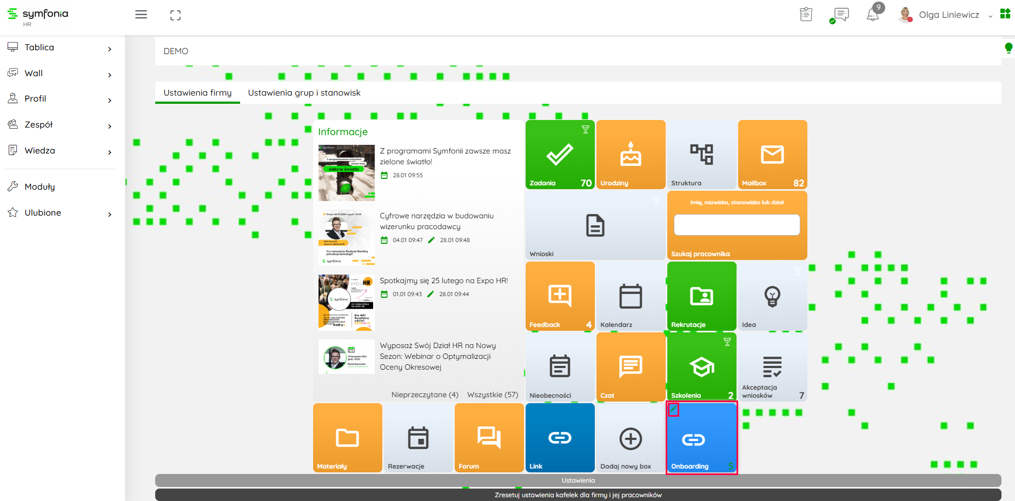Screen dimensions: 1015x501
Task: Toggle fullscreen mode icon
Action: [175, 15]
